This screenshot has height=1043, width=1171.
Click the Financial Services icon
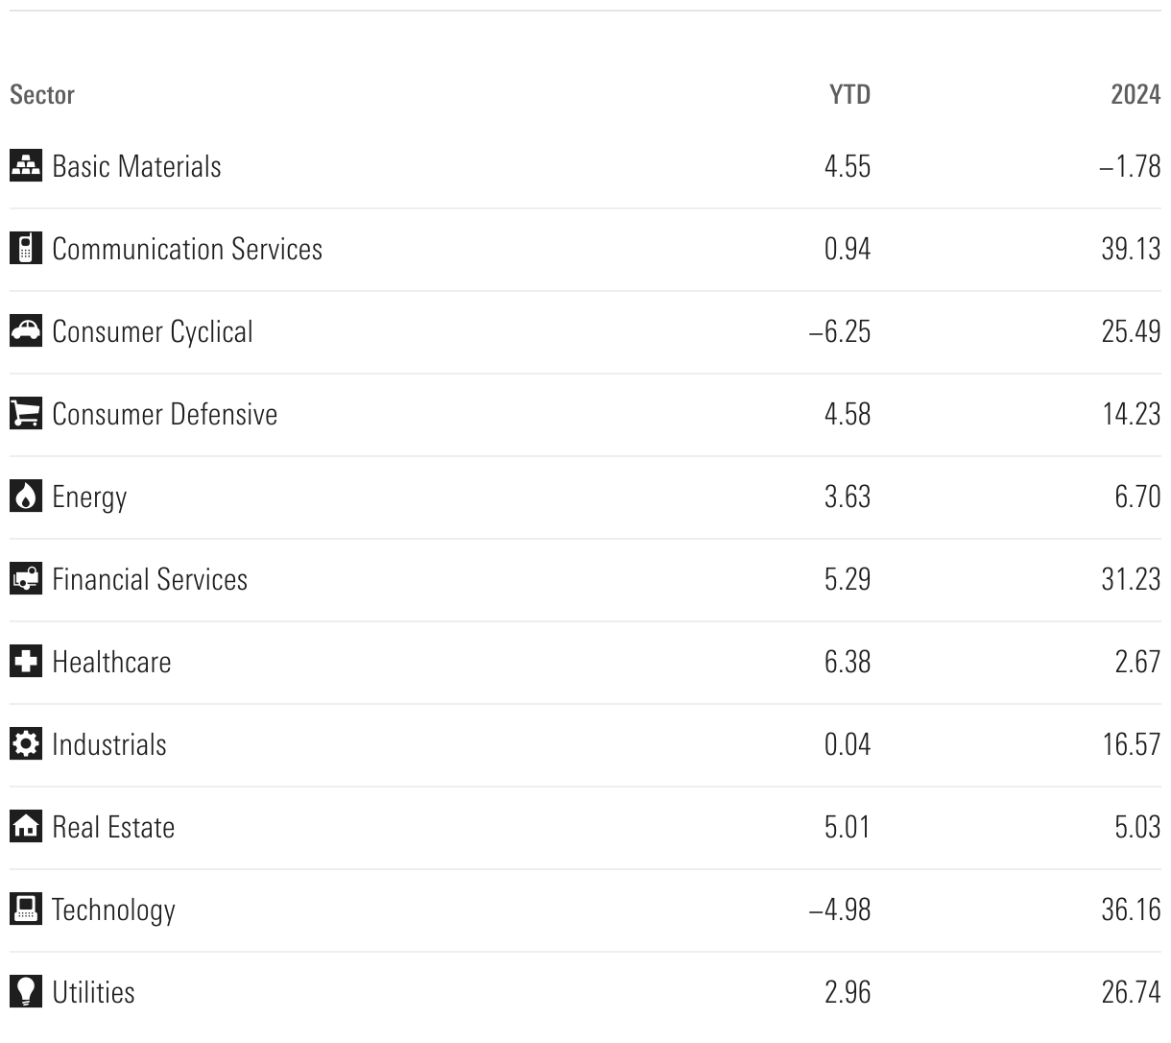coord(26,579)
